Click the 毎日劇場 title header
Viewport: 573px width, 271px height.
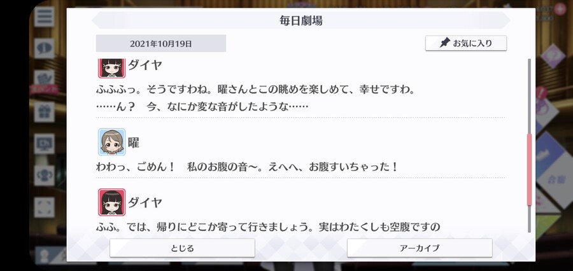pyautogui.click(x=301, y=20)
